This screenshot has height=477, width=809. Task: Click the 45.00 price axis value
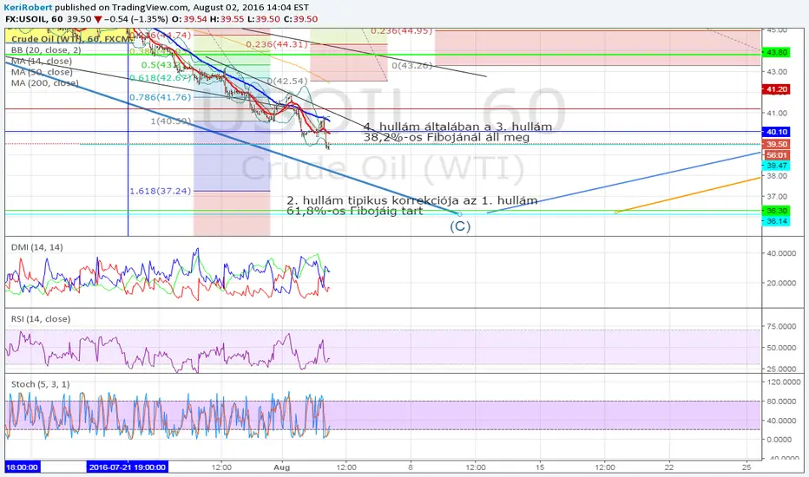(777, 29)
